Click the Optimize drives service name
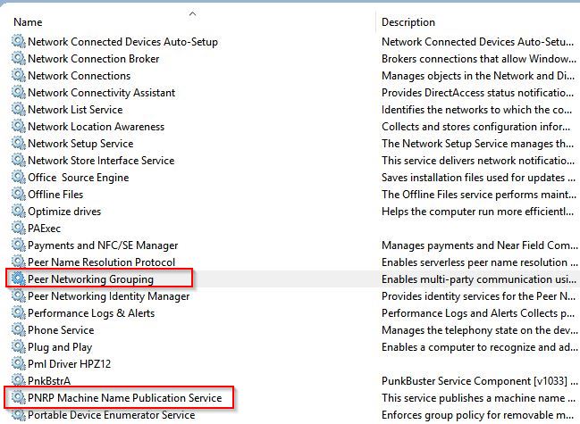Viewport: 580px width, 424px height. [x=64, y=212]
